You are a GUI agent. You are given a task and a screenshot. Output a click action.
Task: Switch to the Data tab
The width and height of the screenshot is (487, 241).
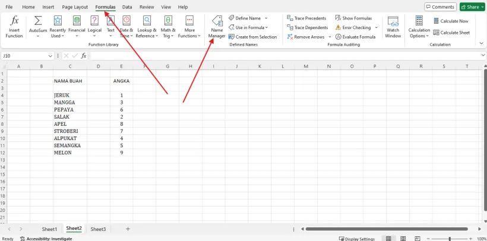127,7
